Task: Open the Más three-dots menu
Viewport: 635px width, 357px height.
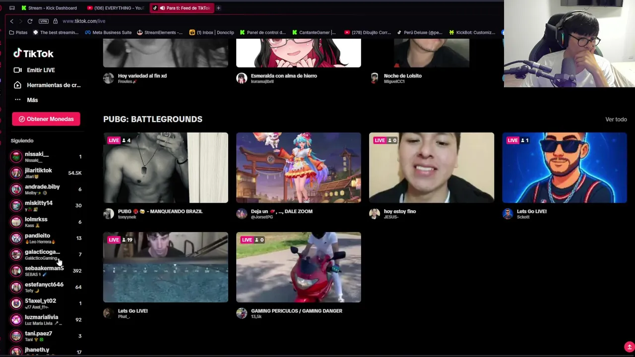Action: 17,100
